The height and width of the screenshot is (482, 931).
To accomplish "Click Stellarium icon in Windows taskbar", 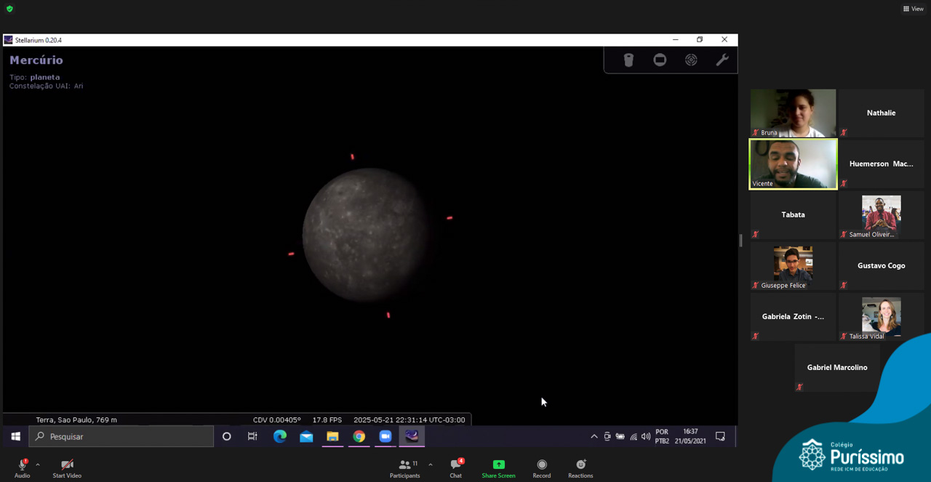I will coord(412,436).
